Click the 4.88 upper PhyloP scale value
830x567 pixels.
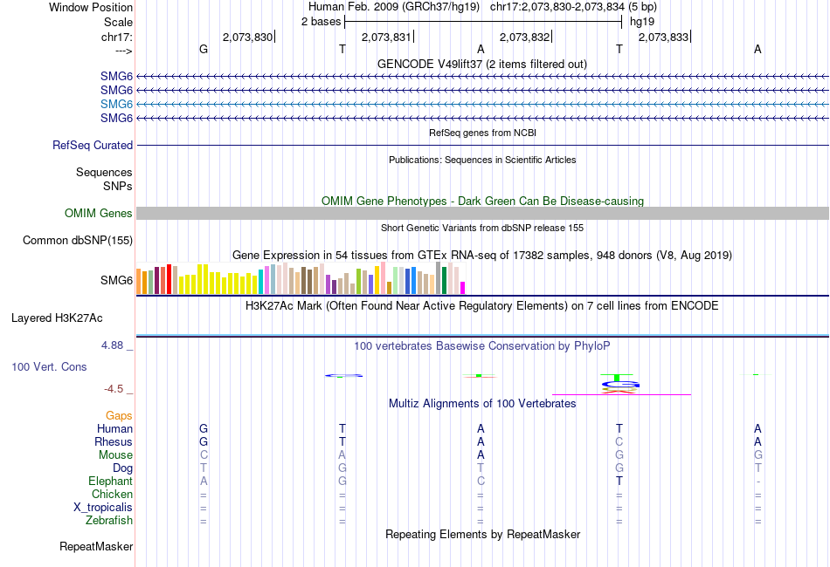point(112,345)
